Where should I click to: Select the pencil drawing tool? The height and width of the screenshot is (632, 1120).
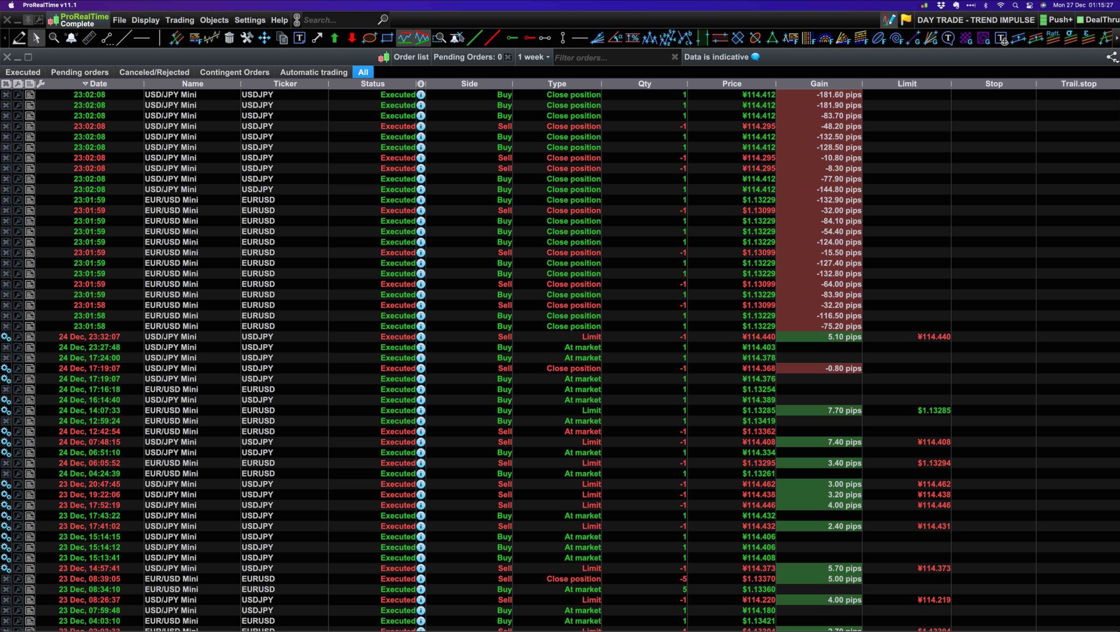(19, 38)
